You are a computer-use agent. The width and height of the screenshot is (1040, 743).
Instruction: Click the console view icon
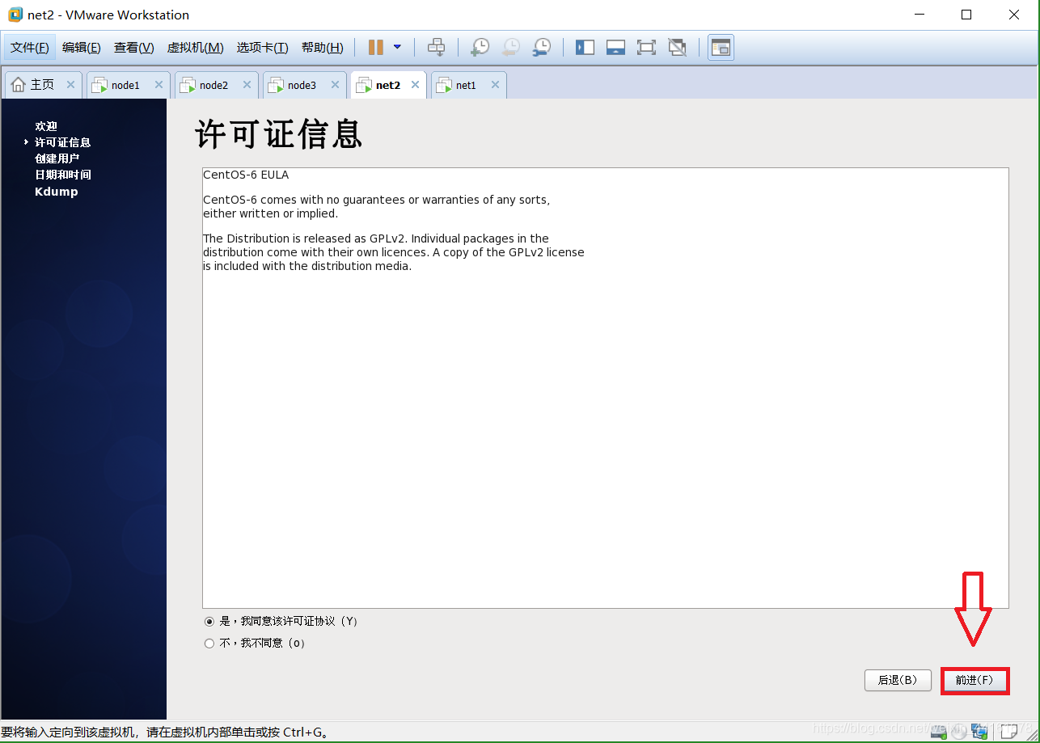pos(721,47)
